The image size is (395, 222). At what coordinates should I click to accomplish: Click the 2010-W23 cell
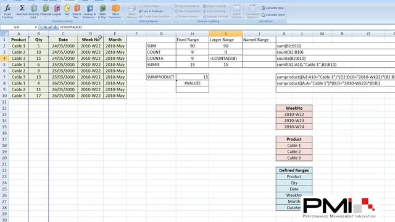point(294,121)
